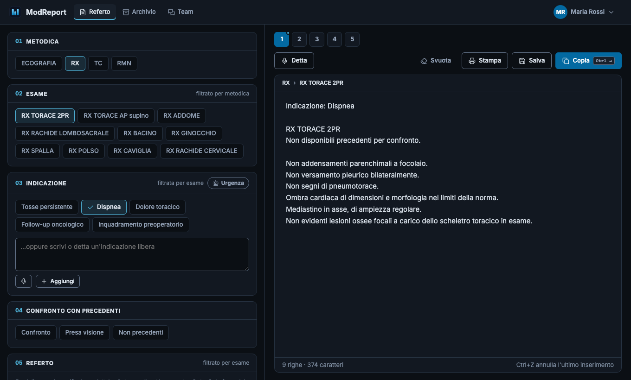Click the '05 REFERTO' section header
The width and height of the screenshot is (631, 380).
coord(34,363)
